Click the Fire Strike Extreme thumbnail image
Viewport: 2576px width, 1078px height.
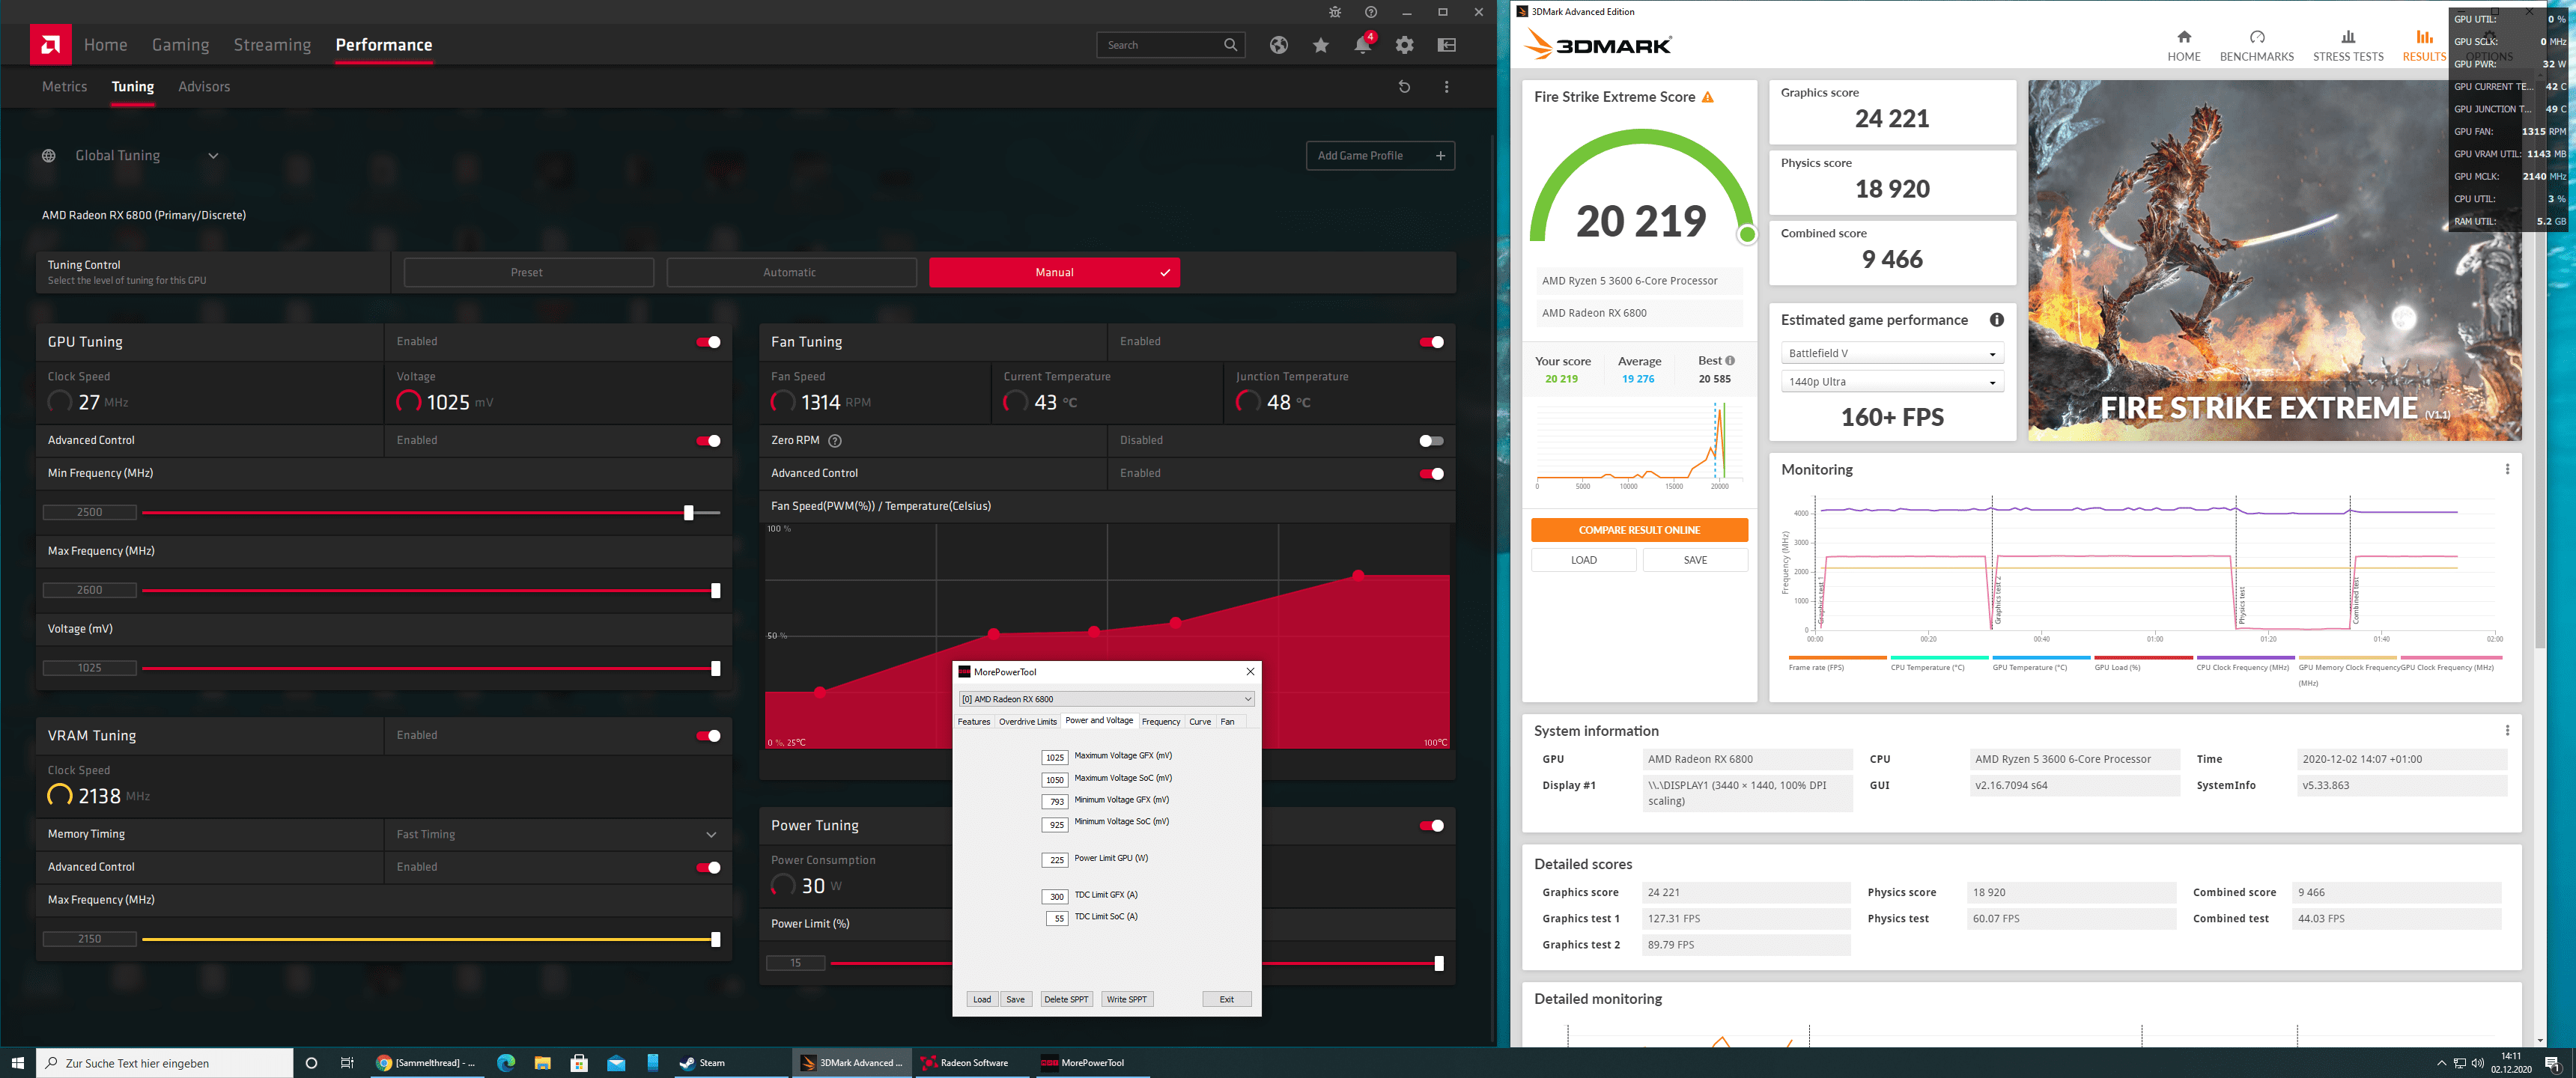2274,260
